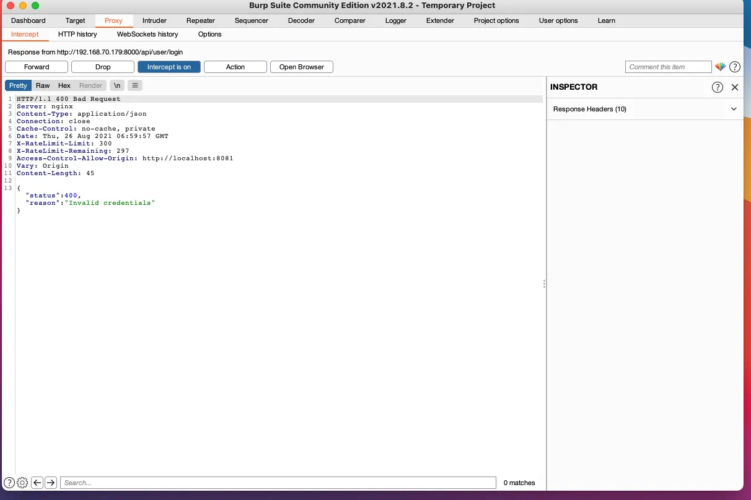This screenshot has height=500, width=751.
Task: Click the Content-Length: 45 line
Action: tap(56, 173)
